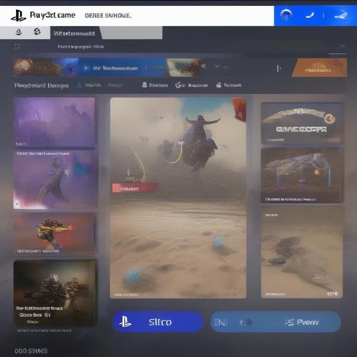
Task: Click the circular icon before Bosuson
Action: 180,85
